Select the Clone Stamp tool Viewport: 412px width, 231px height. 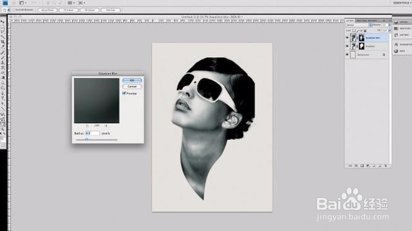click(3, 63)
